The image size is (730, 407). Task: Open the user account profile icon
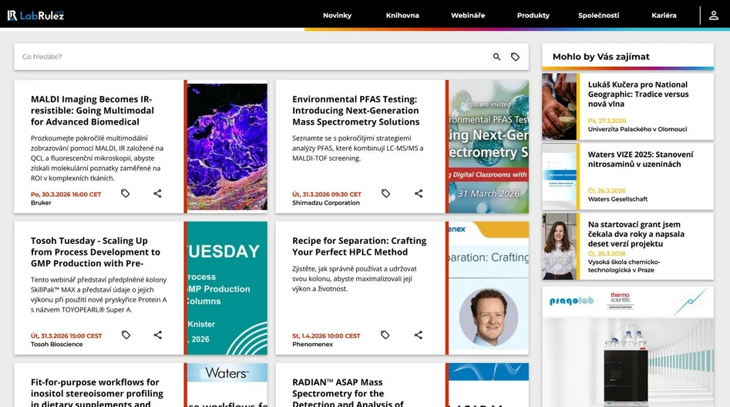pyautogui.click(x=714, y=15)
